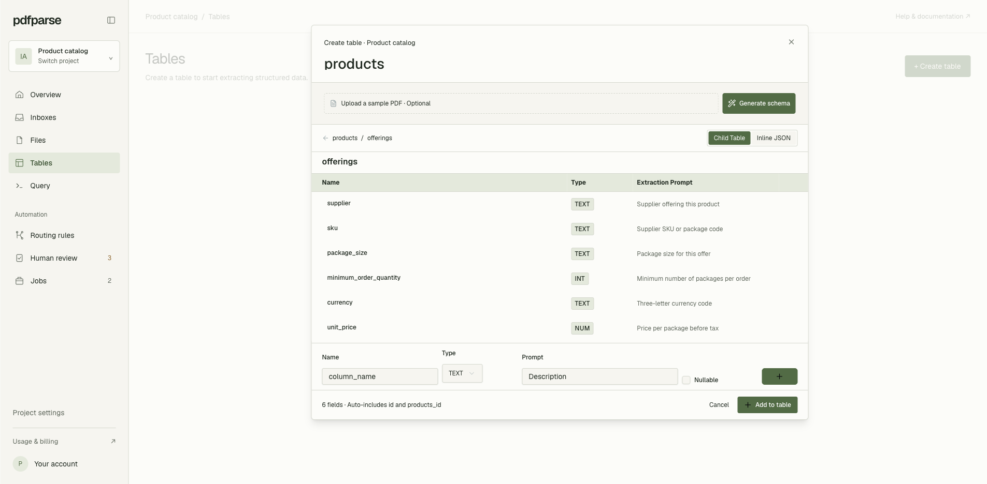Image resolution: width=987 pixels, height=484 pixels.
Task: Open Help & documentation link
Action: (933, 17)
